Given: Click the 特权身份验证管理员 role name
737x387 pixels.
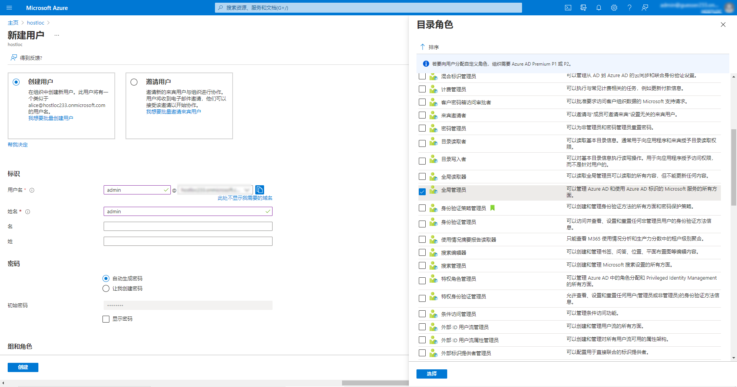Looking at the screenshot, I should (x=463, y=296).
